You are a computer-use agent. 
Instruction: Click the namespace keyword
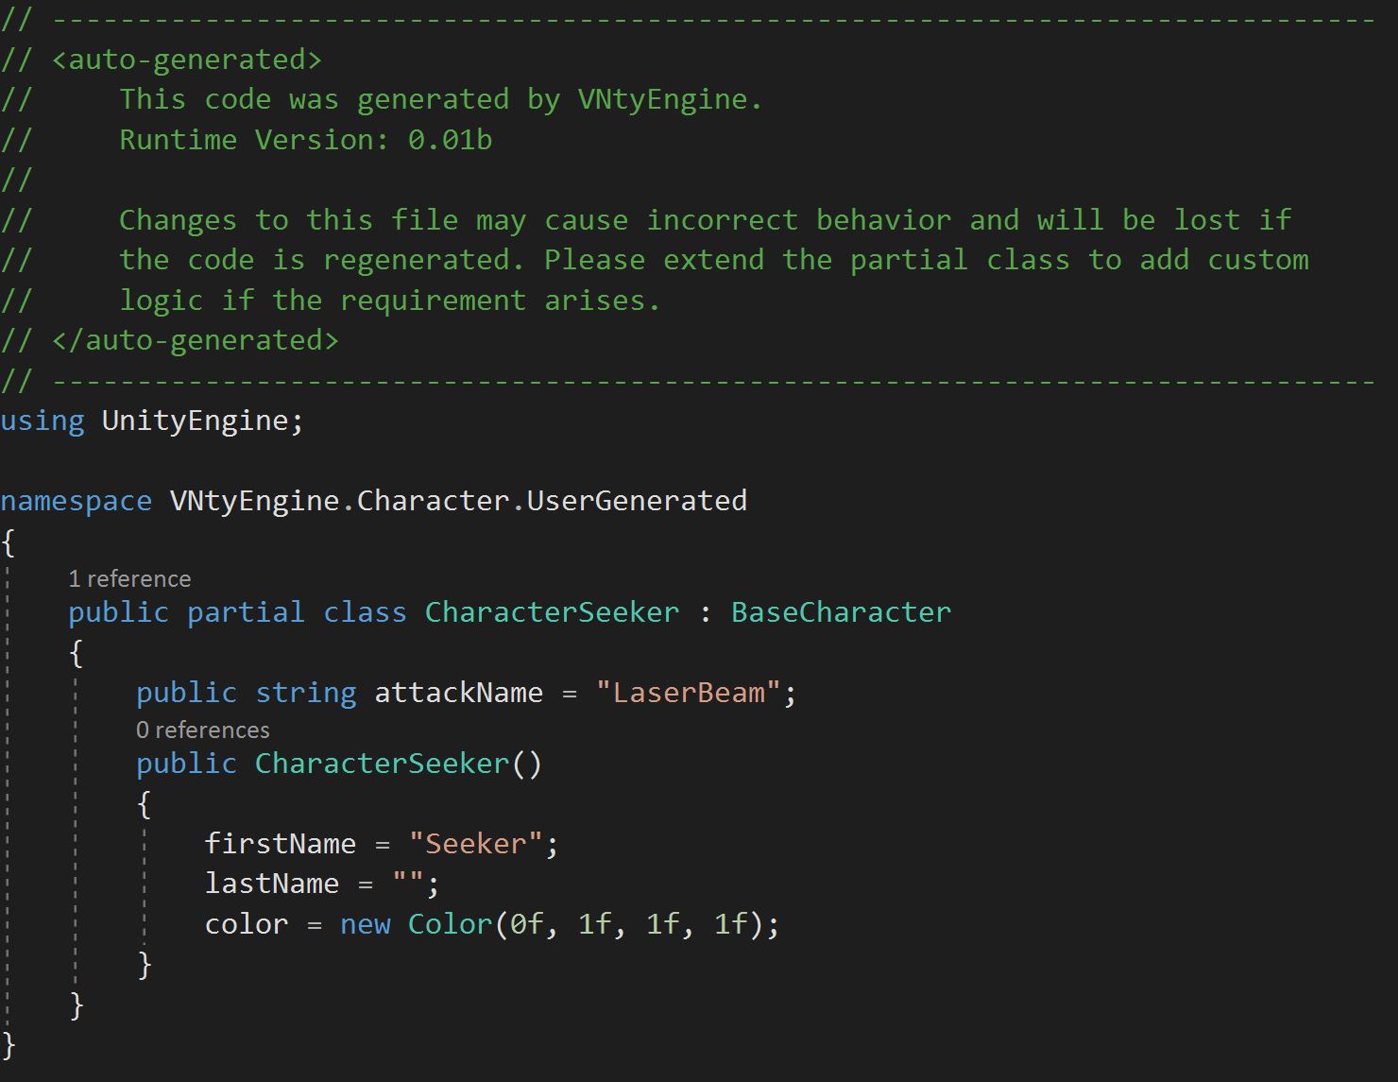coord(76,501)
